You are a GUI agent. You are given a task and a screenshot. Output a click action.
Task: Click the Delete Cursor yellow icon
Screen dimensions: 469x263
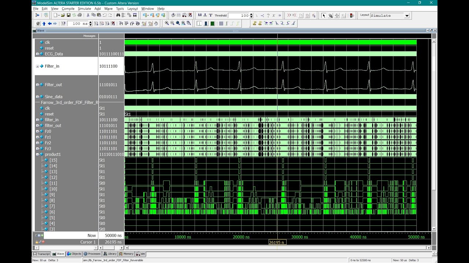[x=260, y=23]
